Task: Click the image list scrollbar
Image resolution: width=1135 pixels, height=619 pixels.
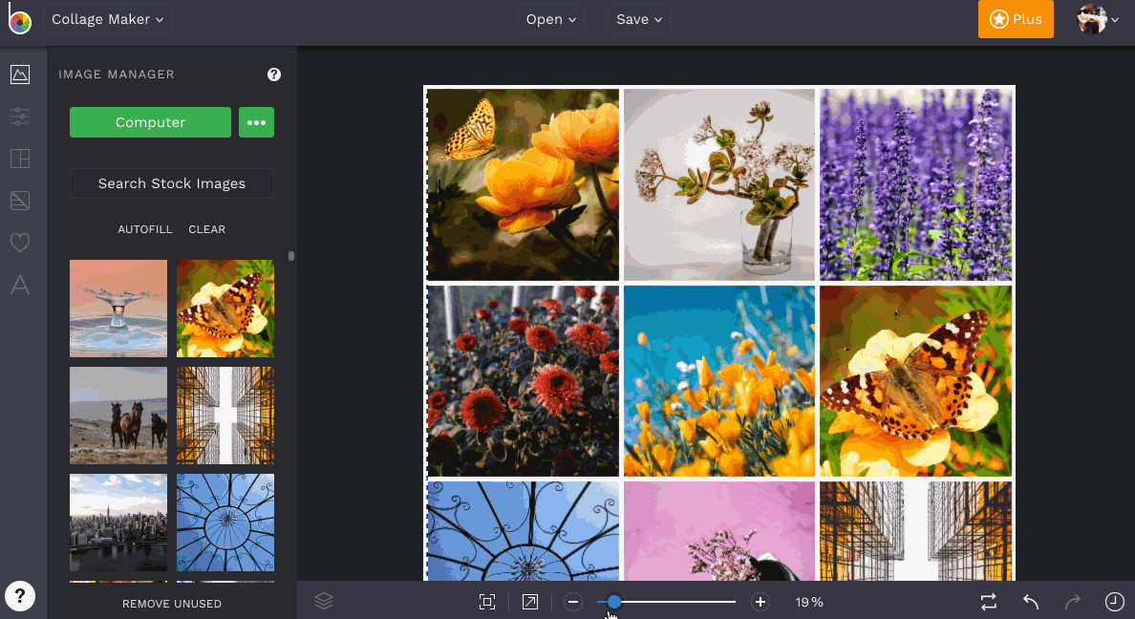Action: click(291, 256)
